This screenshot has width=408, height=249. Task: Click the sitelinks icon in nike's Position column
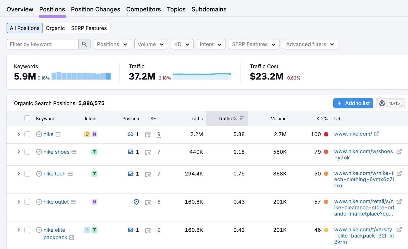[131, 134]
